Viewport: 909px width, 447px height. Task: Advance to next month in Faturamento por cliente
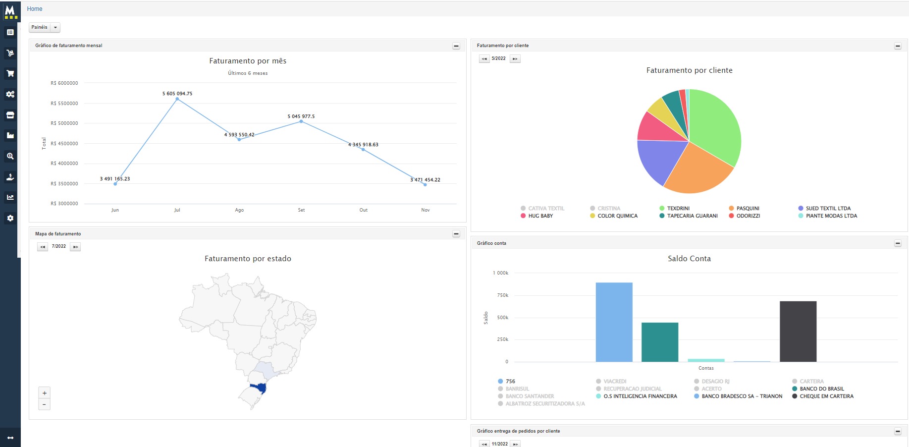[515, 59]
